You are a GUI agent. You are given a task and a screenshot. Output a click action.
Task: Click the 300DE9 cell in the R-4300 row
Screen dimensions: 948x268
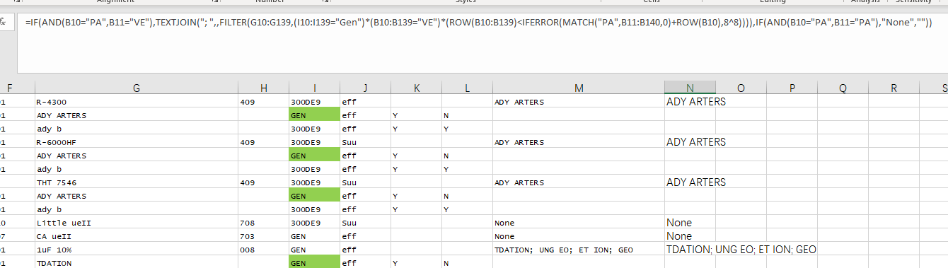tap(314, 102)
